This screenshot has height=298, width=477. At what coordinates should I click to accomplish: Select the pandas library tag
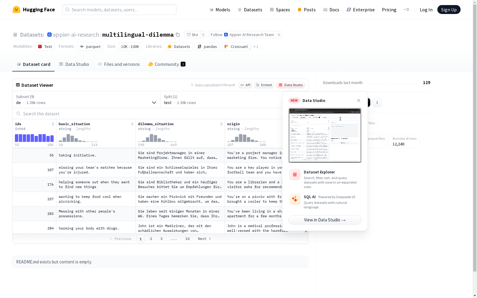tap(207, 46)
